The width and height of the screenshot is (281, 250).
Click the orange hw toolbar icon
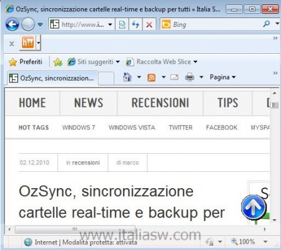tap(27, 42)
